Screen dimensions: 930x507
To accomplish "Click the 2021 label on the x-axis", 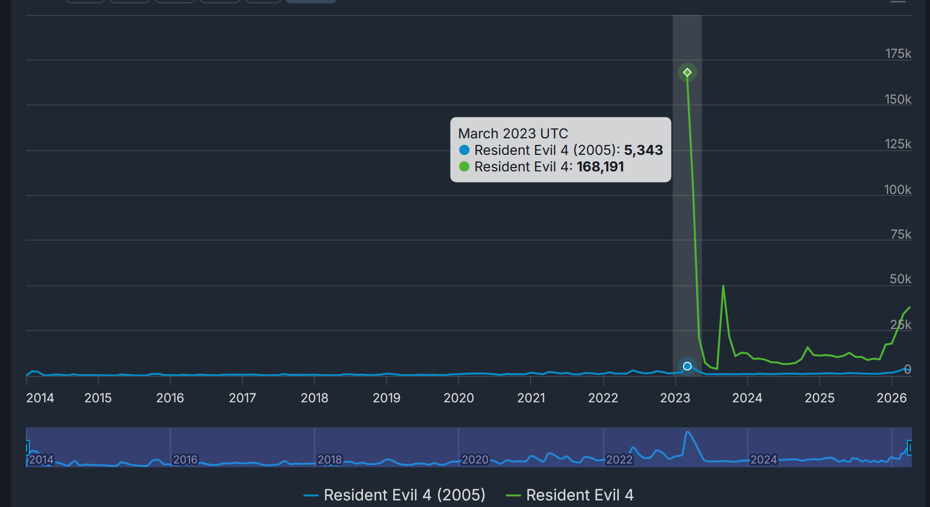I will click(x=531, y=398).
